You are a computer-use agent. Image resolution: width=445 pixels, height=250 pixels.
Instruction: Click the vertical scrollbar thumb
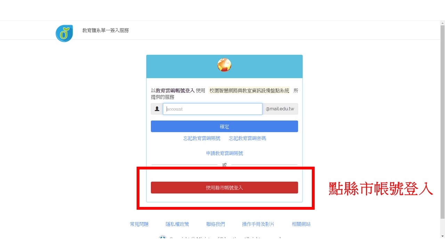[x=442, y=122]
